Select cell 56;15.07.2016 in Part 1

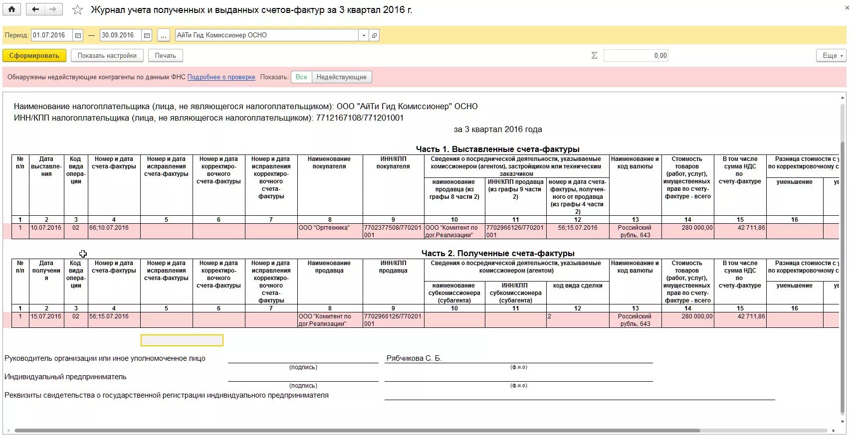pyautogui.click(x=578, y=231)
